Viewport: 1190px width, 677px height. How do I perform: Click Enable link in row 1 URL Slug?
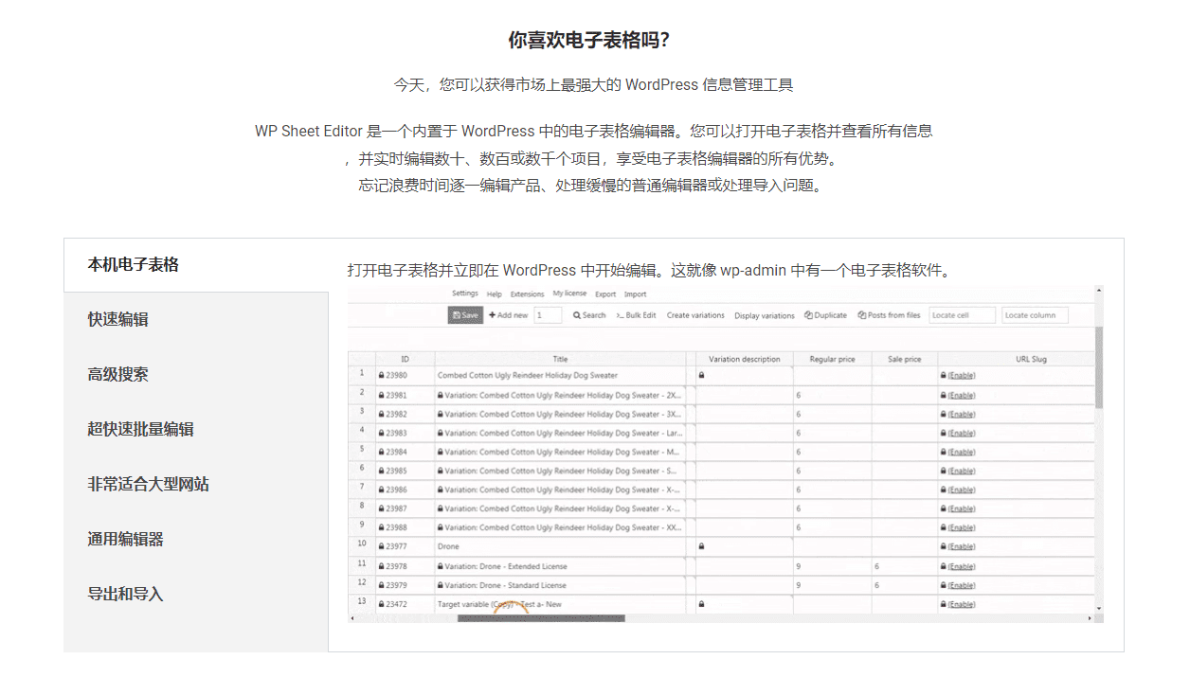click(x=962, y=376)
